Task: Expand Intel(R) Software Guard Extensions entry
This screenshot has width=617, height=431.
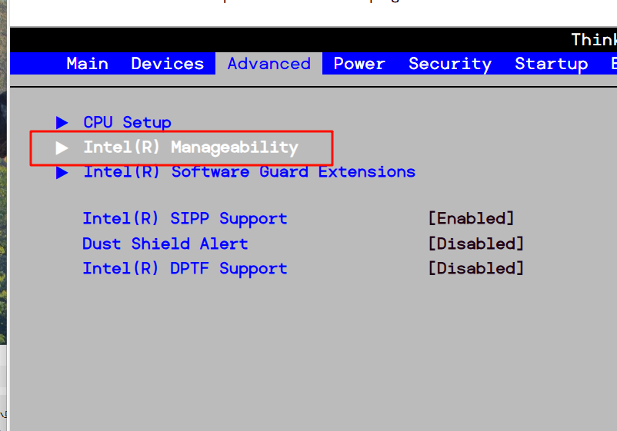Action: click(x=249, y=172)
